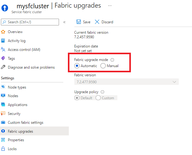Select the Automatic upgrade mode radio button

tap(77, 66)
